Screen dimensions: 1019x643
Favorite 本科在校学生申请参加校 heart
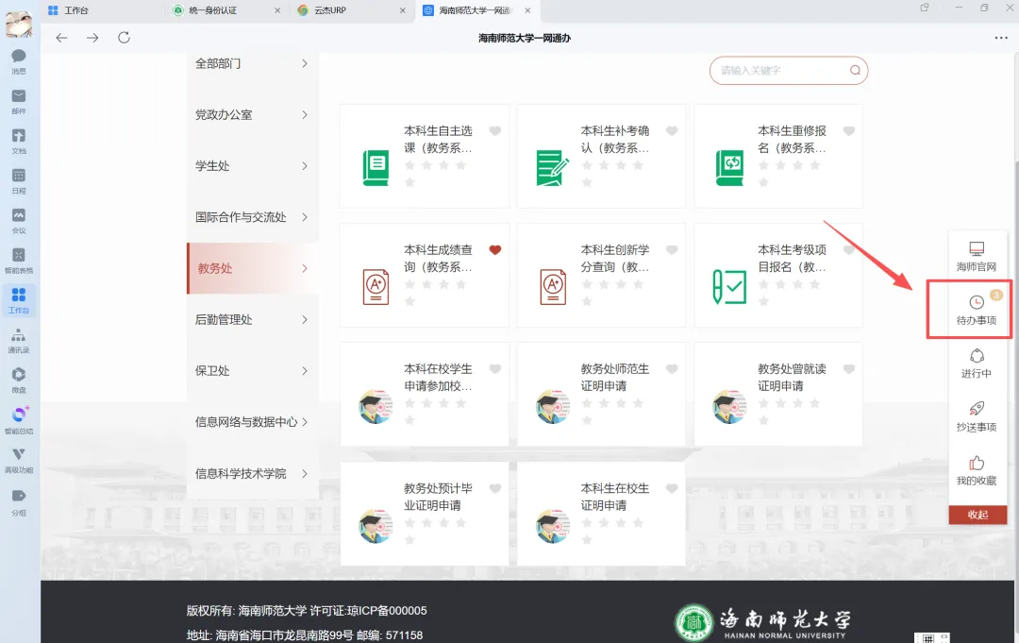point(495,368)
